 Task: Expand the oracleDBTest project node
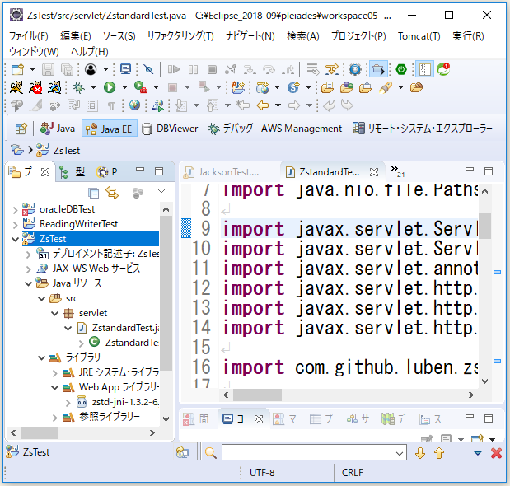pos(15,210)
